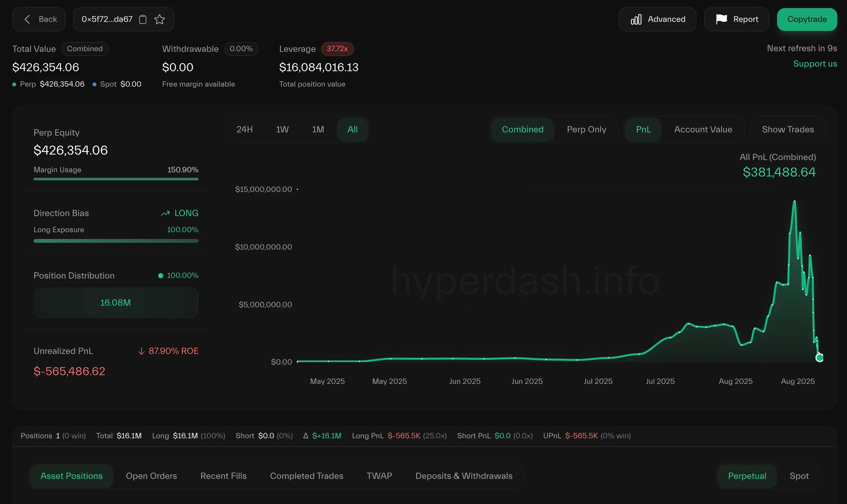This screenshot has width=847, height=504.
Task: Click the 0x5f72...da67 address label
Action: pos(107,19)
